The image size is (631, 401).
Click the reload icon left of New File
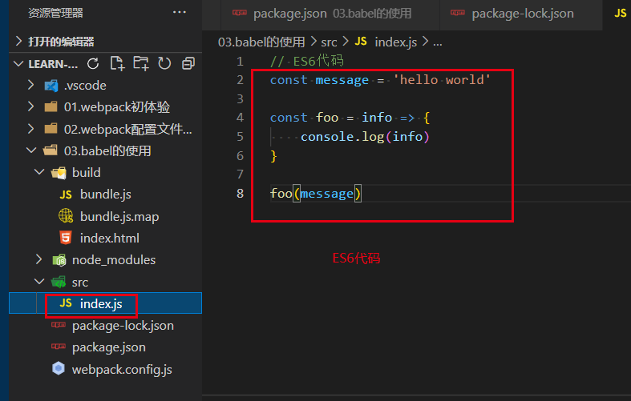point(93,63)
